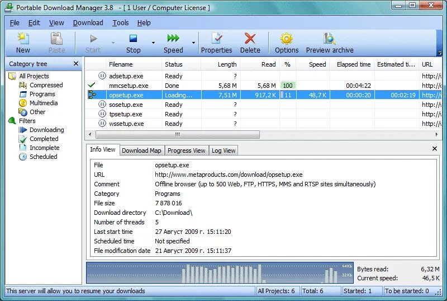Open the Stop button dropdown arrow
The image size is (447, 301).
coord(153,43)
